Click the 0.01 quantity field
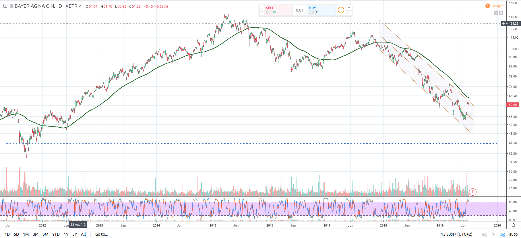Image resolution: width=521 pixels, height=238 pixels. coord(300,10)
